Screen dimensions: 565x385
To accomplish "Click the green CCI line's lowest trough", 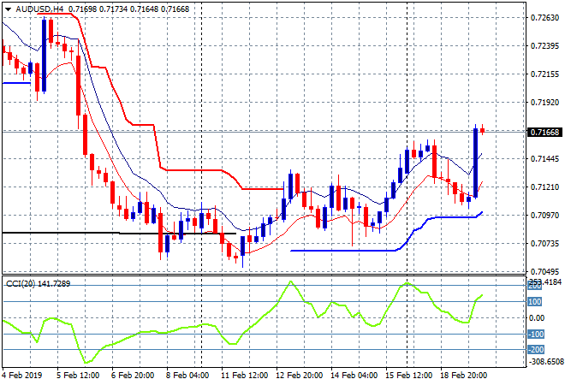I will coord(86,361).
